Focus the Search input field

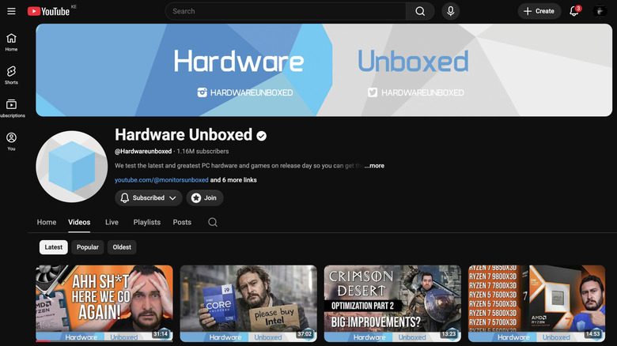286,11
